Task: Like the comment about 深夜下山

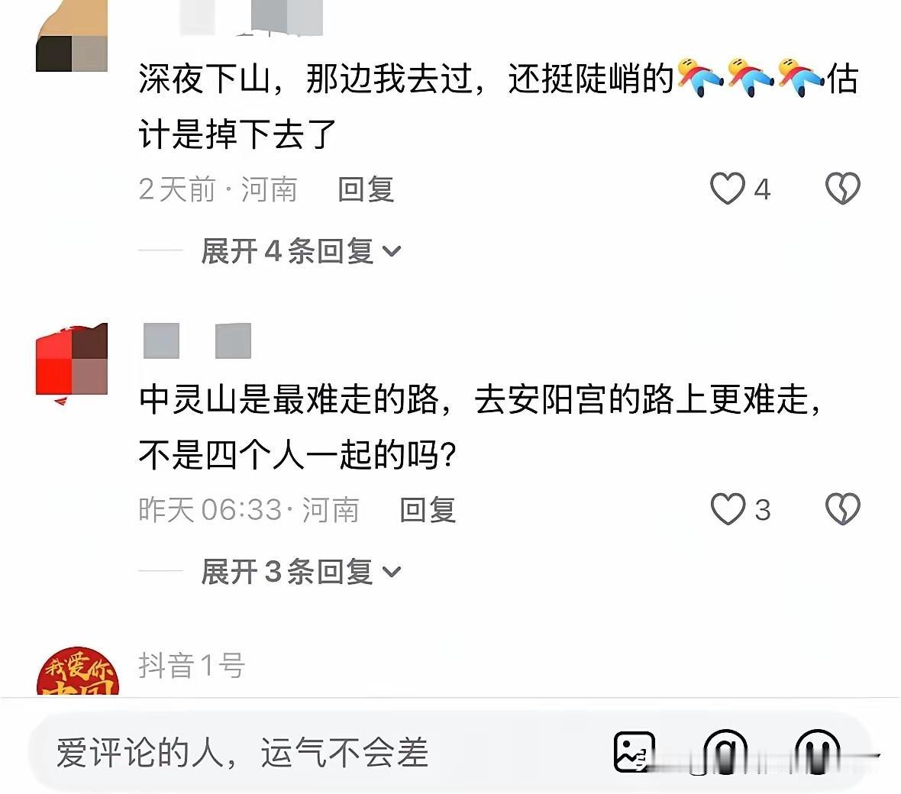Action: (727, 189)
